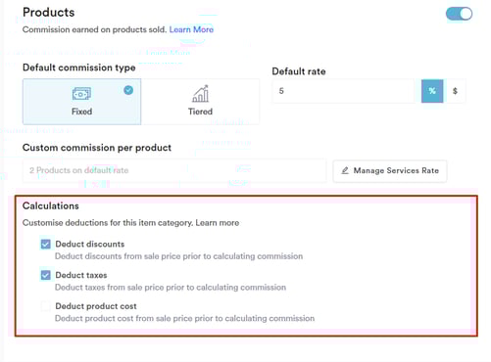Uncheck the Deduct discounts checkbox

(x=46, y=244)
